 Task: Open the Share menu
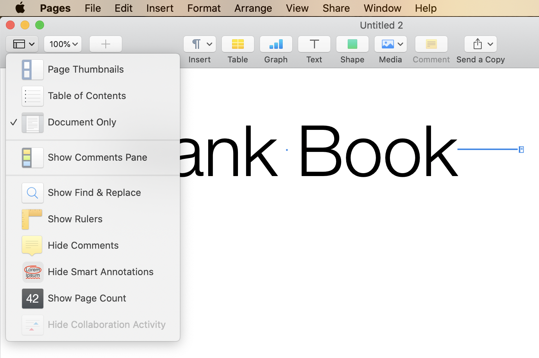336,8
